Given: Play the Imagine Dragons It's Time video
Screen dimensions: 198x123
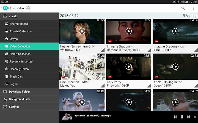Looking at the screenshot, I should point(175,31).
